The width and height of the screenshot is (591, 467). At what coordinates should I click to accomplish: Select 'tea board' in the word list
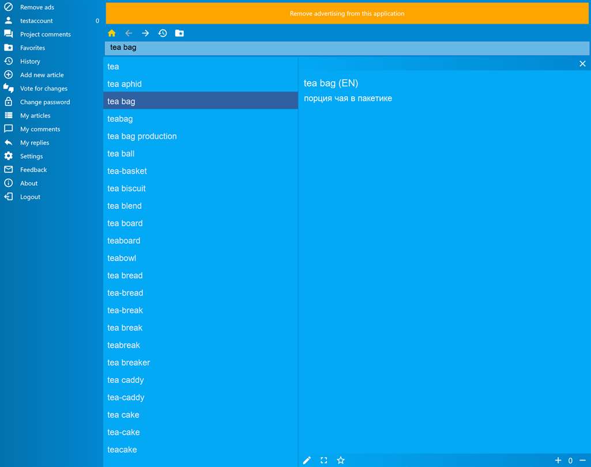[201, 223]
